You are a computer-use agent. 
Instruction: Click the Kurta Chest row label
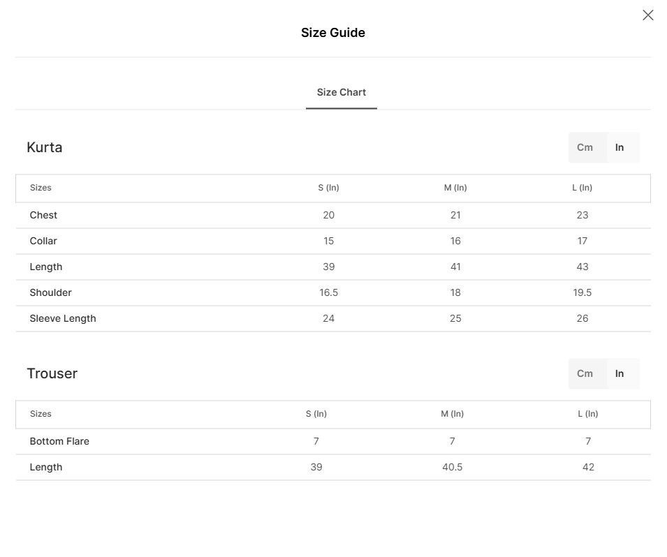[43, 215]
